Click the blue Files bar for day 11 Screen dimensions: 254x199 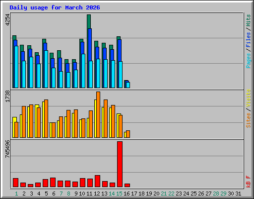(90, 45)
